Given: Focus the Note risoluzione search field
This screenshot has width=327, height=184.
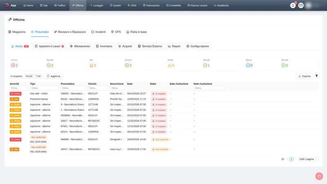Looking at the screenshot, I should pos(209,88).
